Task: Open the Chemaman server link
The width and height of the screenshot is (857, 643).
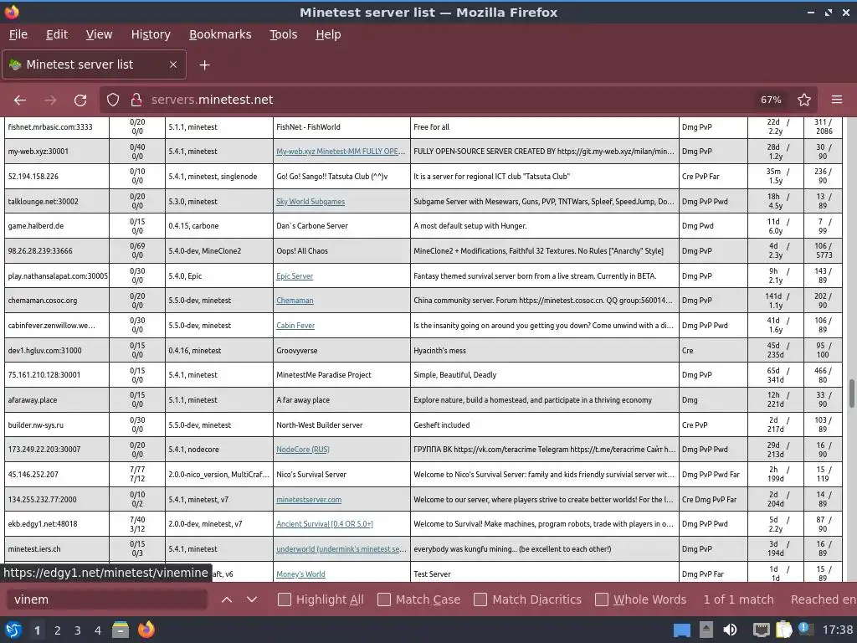Action: click(x=295, y=301)
